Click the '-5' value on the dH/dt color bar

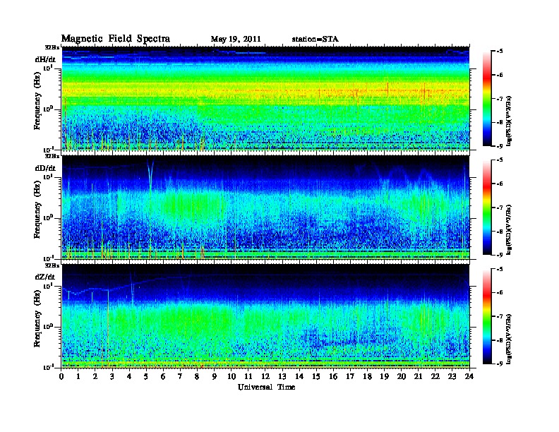(x=500, y=51)
